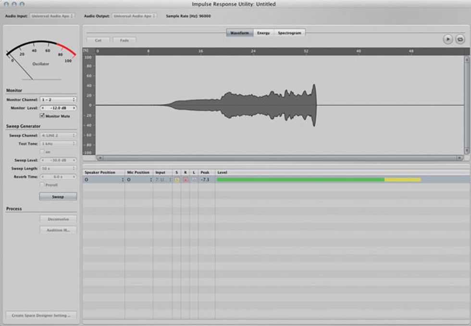Toggle the Lock box in track row
This screenshot has height=326, width=471.
point(194,180)
